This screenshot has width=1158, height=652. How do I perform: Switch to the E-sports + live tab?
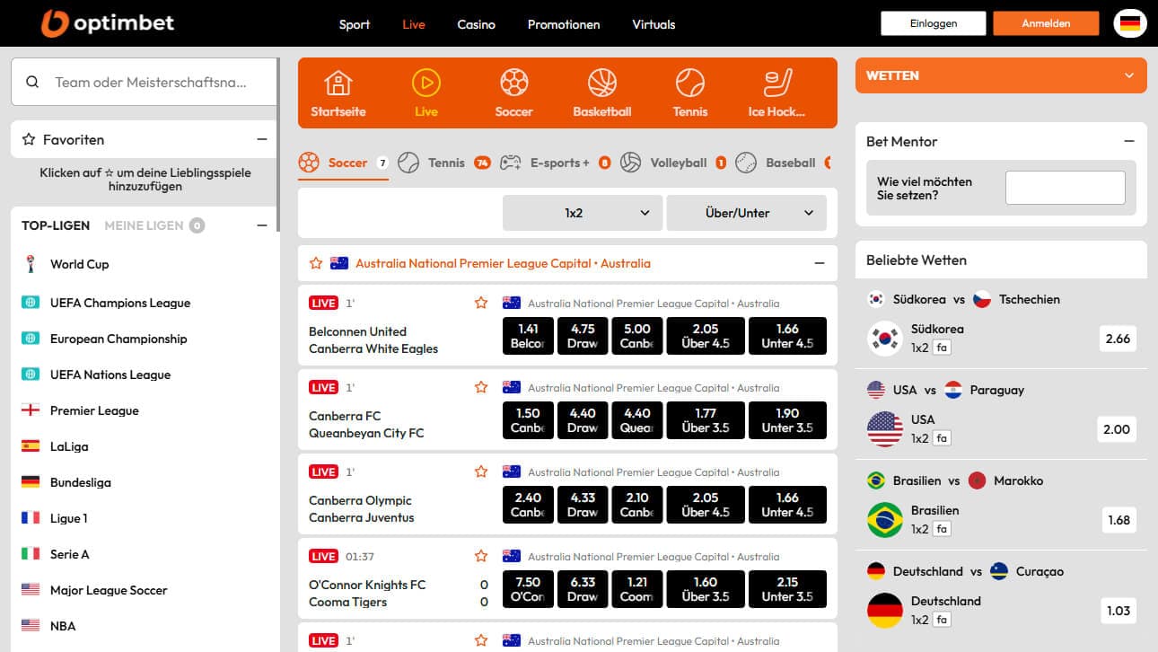(x=556, y=163)
